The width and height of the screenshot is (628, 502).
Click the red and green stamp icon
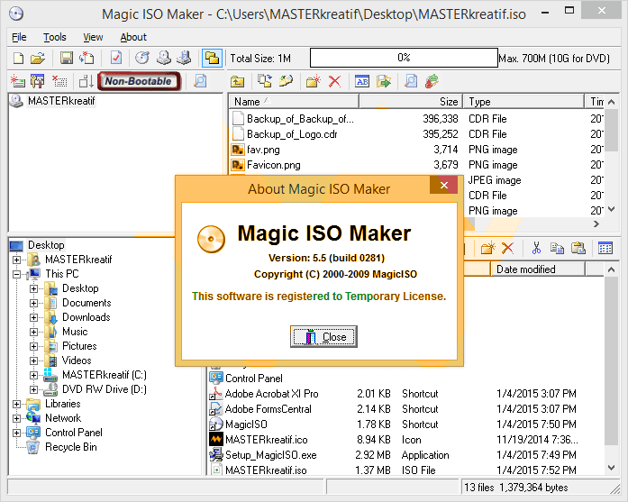pos(432,81)
